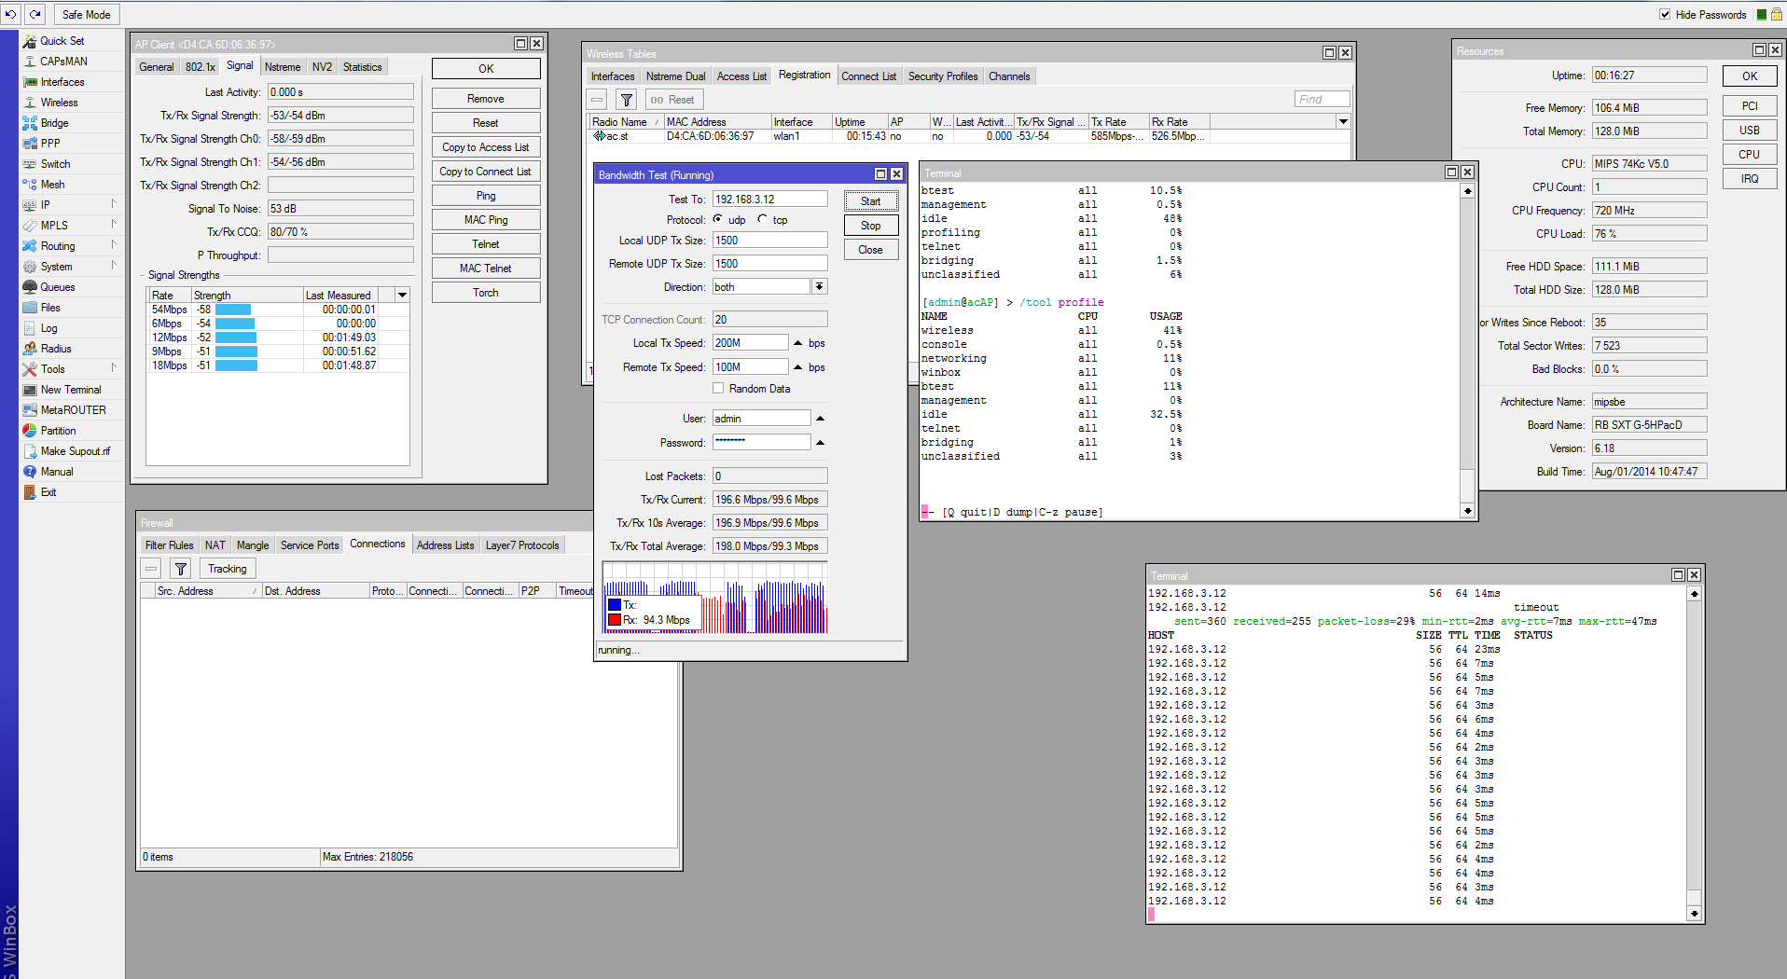Viewport: 1787px width, 979px height.
Task: Click scrollbar up arrow in profile Terminal
Action: tap(1467, 190)
